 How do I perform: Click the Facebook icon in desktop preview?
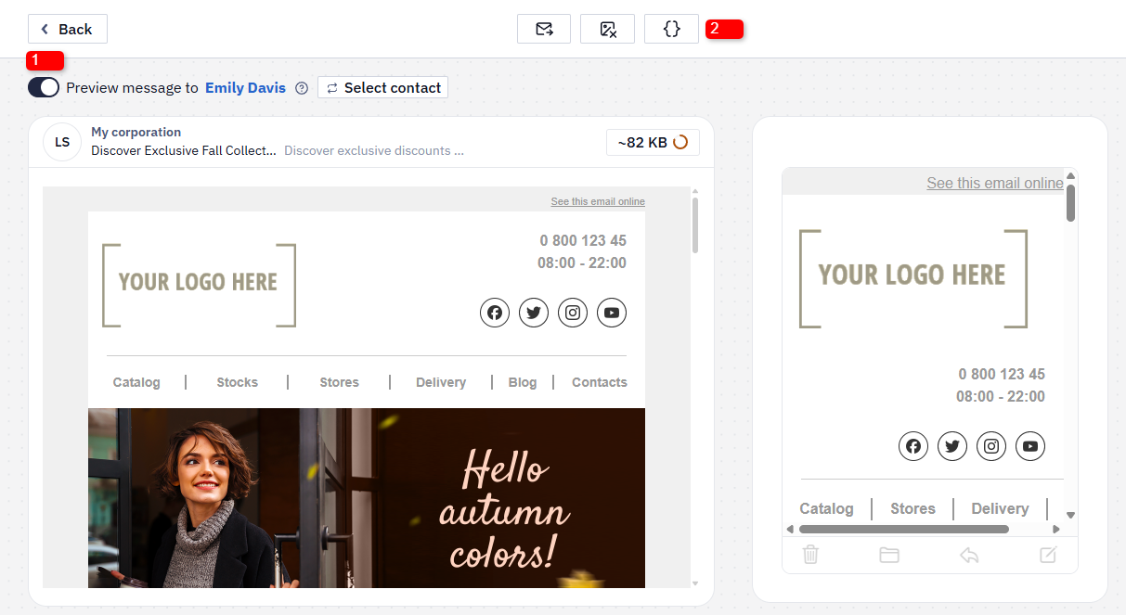[495, 313]
